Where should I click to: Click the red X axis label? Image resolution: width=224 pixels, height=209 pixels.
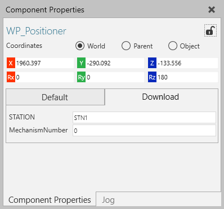click(11, 63)
